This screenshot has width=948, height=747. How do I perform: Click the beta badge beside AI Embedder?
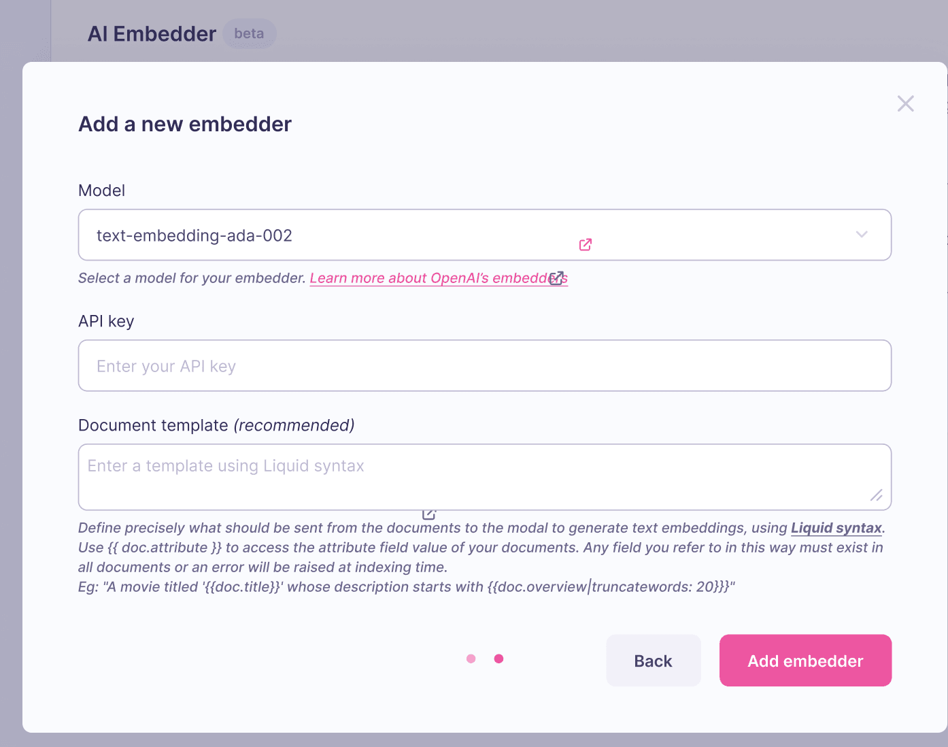click(x=249, y=33)
